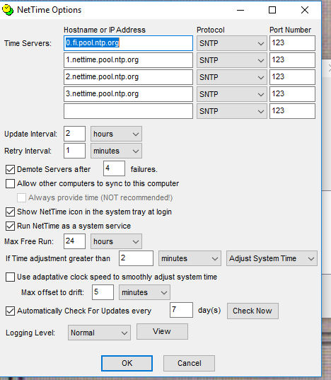Click hostname field 3.nettime.pool.ntp.org
Viewport: 331px width, 380px height.
pyautogui.click(x=128, y=94)
